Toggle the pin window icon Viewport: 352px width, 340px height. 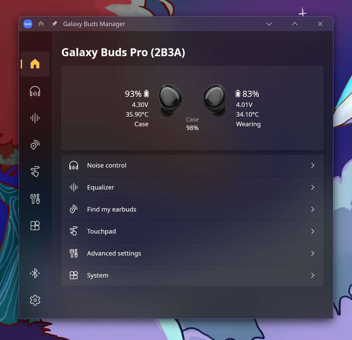click(x=54, y=24)
